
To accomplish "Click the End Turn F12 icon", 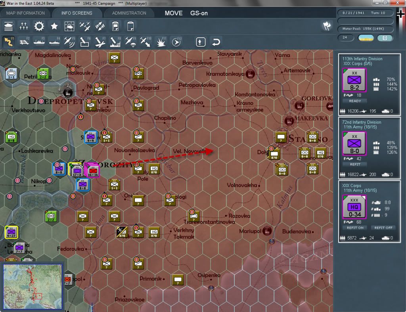I will (176, 42).
